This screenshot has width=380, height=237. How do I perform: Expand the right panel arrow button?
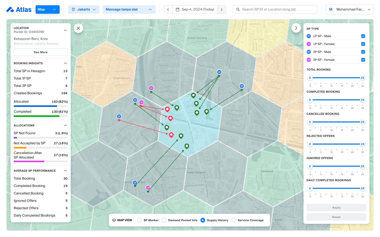pos(296,28)
